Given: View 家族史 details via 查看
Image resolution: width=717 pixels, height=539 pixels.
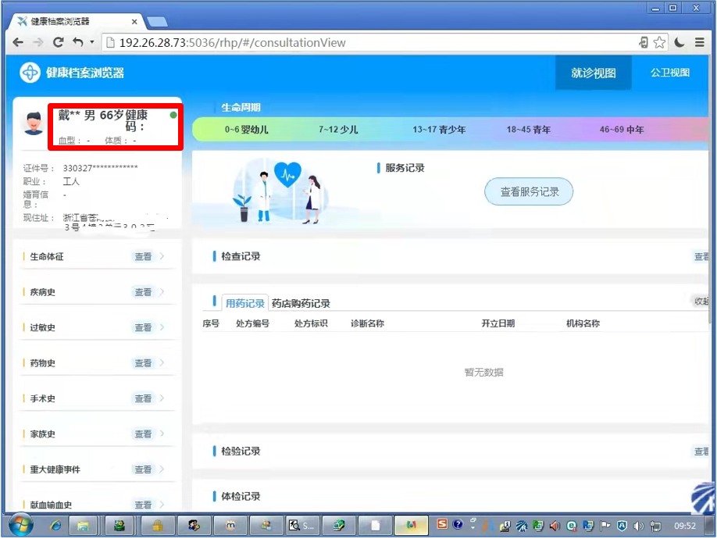Looking at the screenshot, I should pos(143,434).
